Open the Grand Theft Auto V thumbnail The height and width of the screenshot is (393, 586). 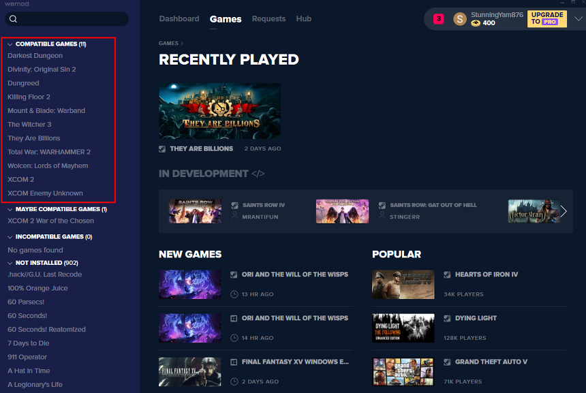tap(403, 372)
